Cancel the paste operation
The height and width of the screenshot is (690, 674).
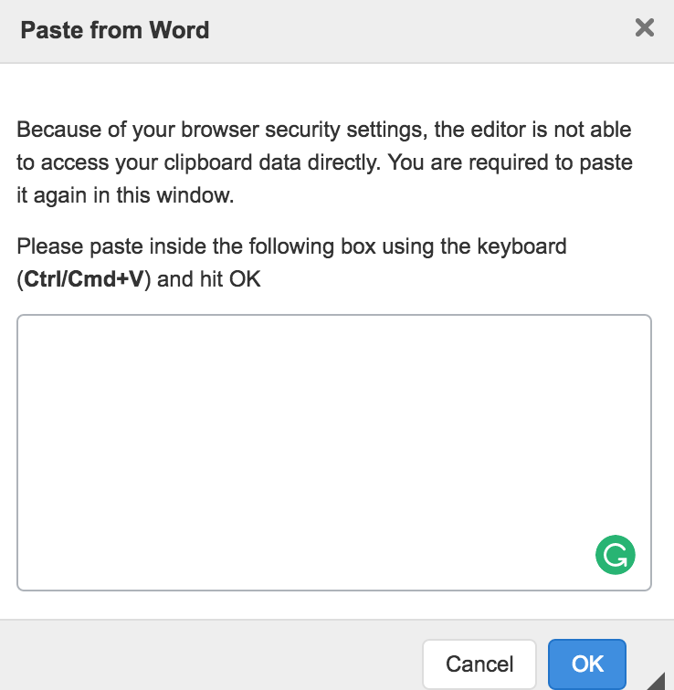[x=479, y=664]
